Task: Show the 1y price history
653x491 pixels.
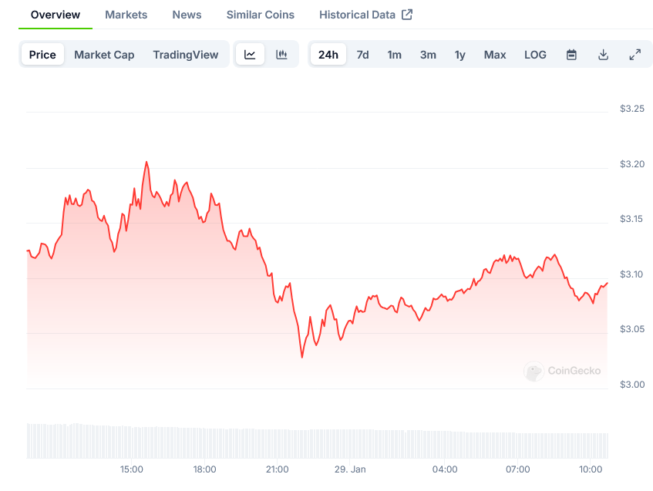Action: pos(459,55)
